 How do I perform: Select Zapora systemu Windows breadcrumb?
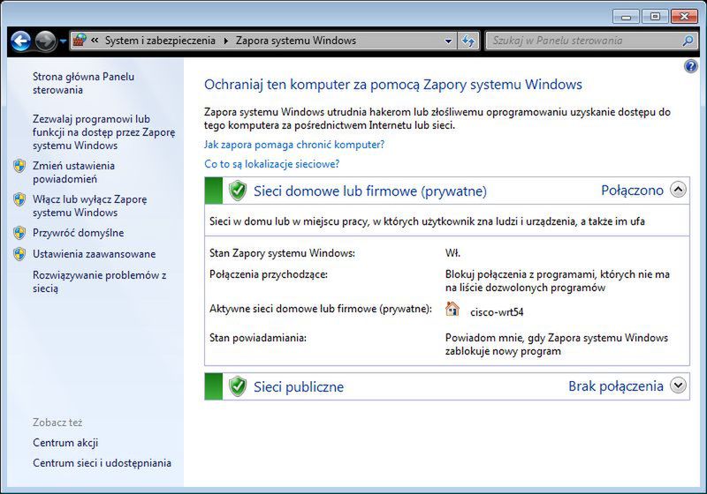tap(296, 41)
